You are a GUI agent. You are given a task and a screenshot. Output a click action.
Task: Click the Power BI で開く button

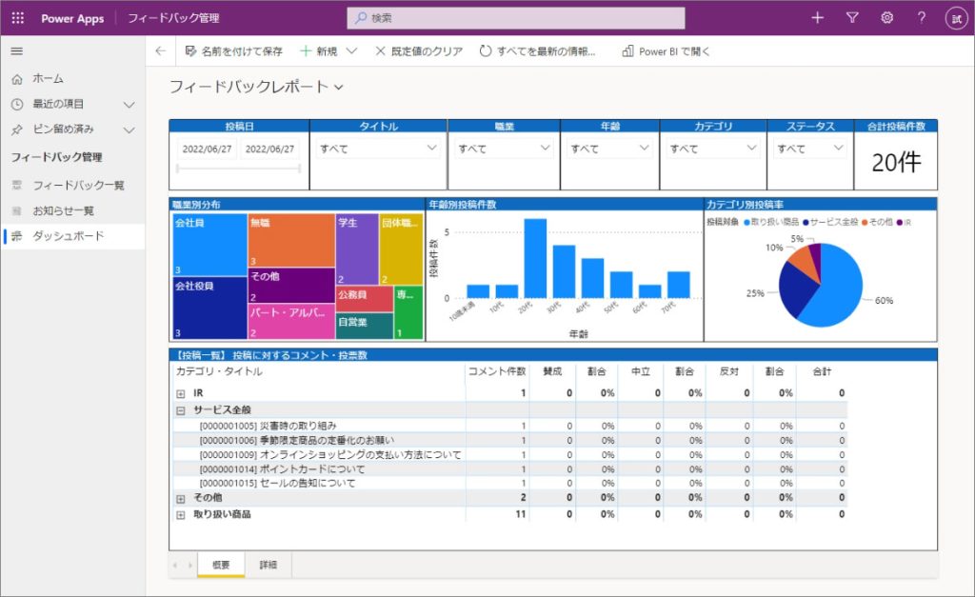pos(666,51)
